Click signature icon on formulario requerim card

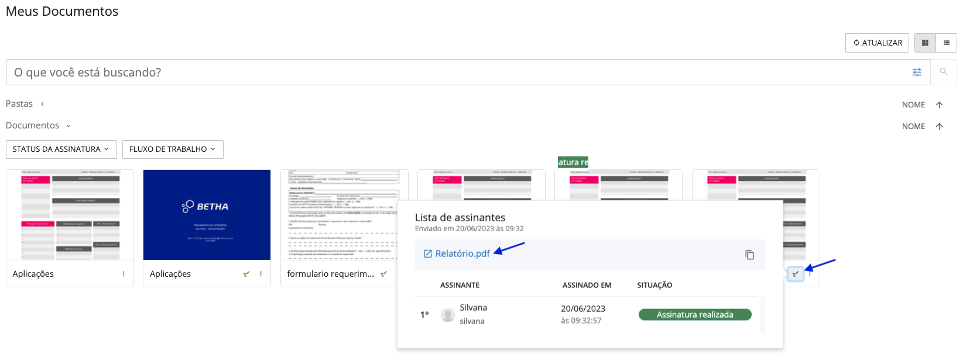pyautogui.click(x=383, y=274)
